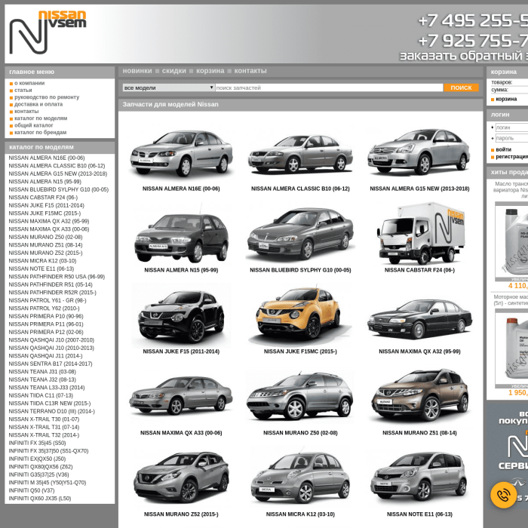Select Nissan Murano Z50 car image
The height and width of the screenshot is (528, 528).
tap(299, 396)
